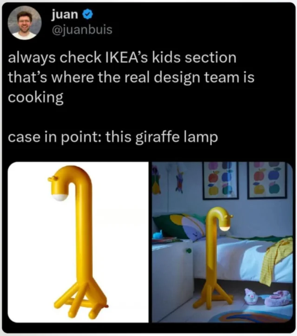Click the tweet text about IKEA's kids section
This screenshot has height=336, width=297.
point(131,77)
